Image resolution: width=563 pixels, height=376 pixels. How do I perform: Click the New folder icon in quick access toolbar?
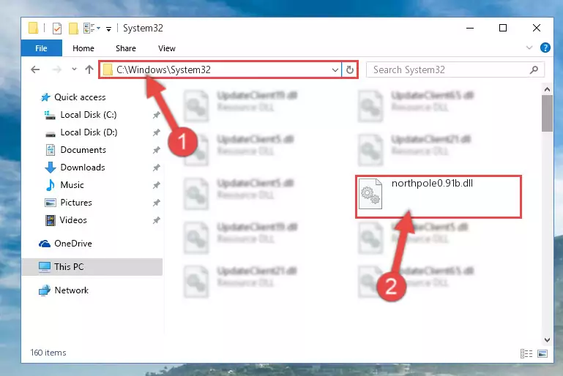point(73,28)
